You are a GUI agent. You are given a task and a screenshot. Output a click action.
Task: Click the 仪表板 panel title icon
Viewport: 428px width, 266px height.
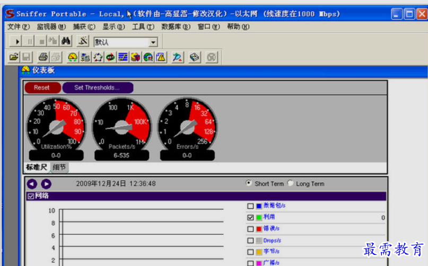coord(25,70)
